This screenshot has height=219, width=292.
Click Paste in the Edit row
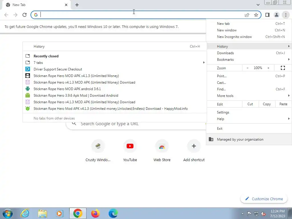tap(283, 104)
